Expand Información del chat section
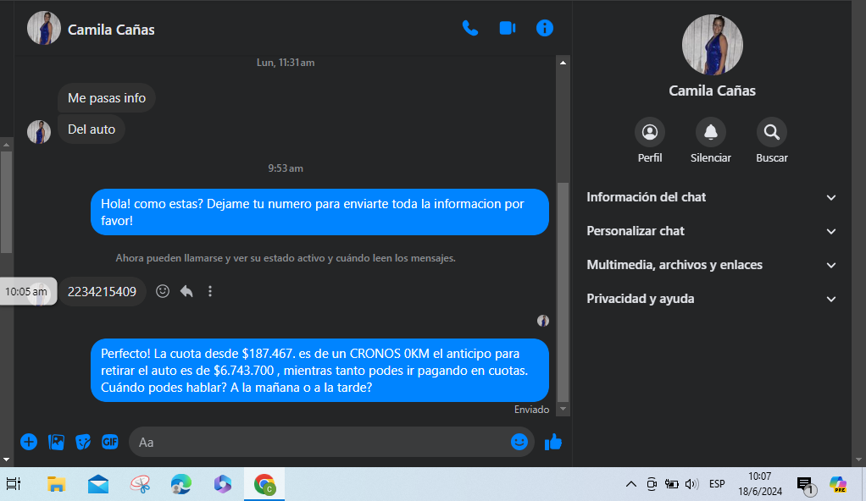The image size is (866, 501). click(x=711, y=197)
